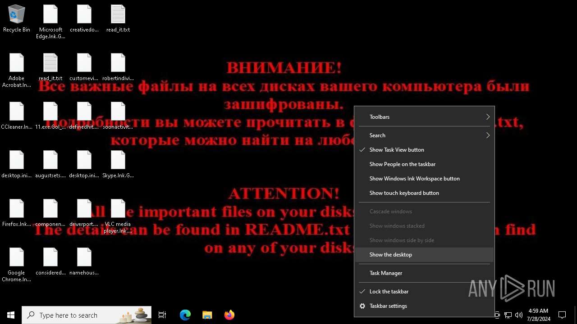
Task: Uncheck Show Task View button
Action: [x=424, y=150]
